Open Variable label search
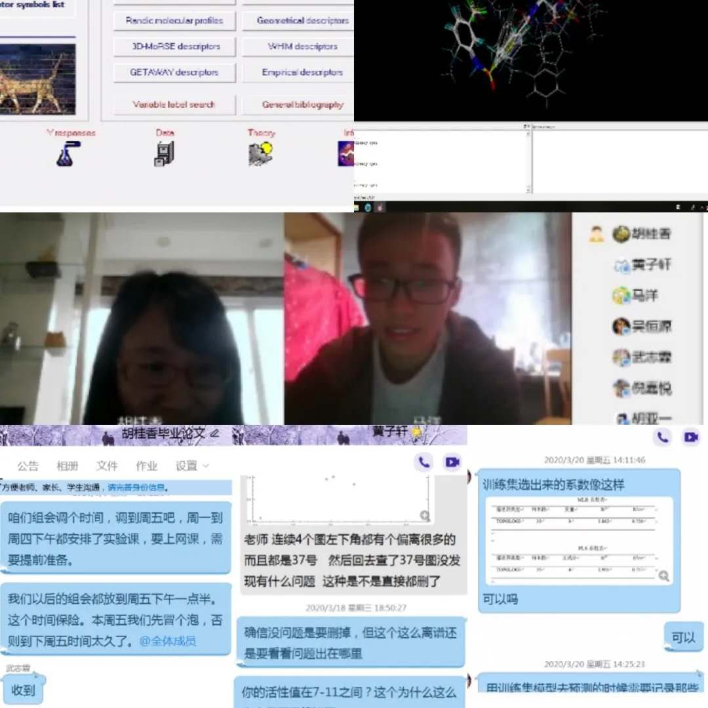 click(x=174, y=104)
